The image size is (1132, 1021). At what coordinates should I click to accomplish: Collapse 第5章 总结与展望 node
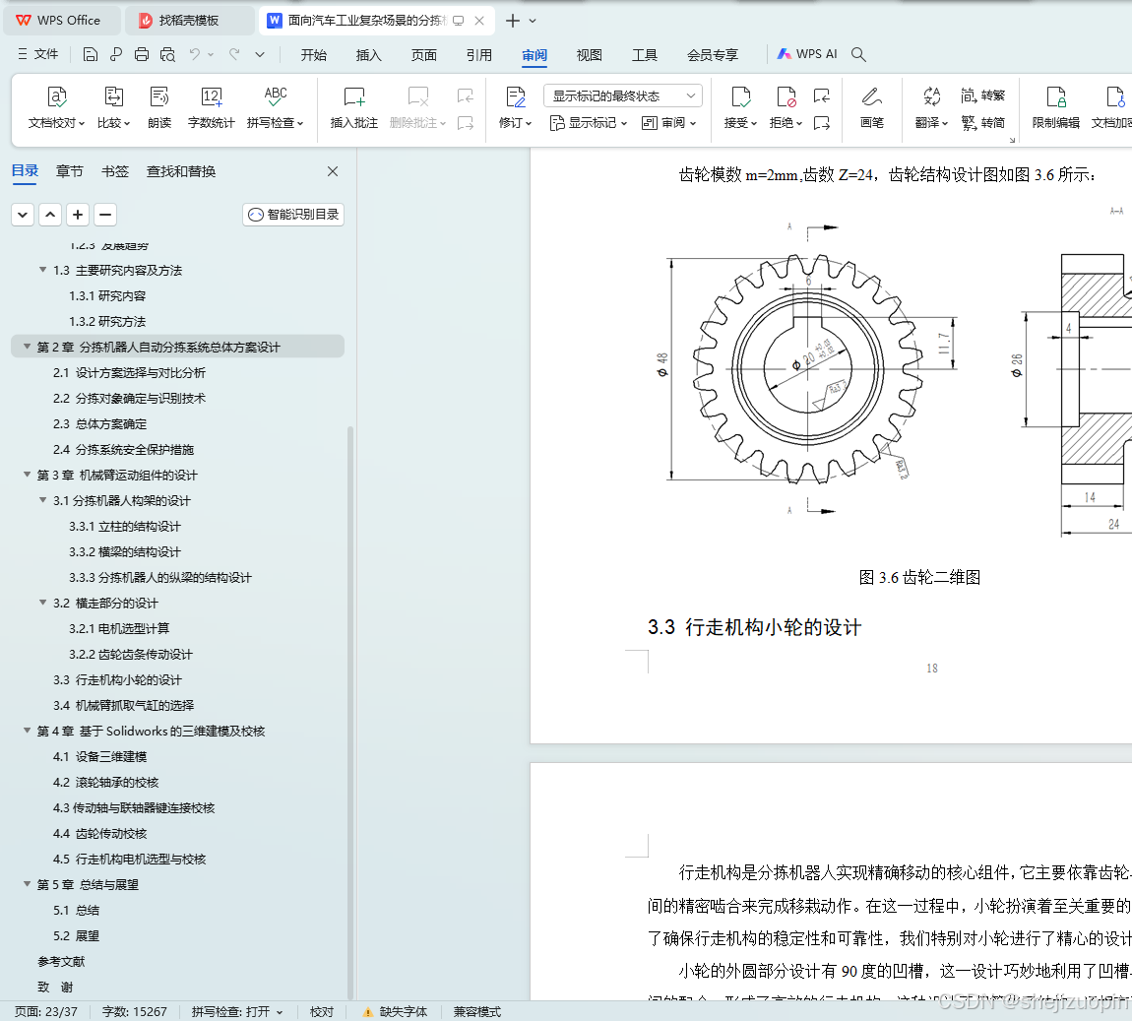(27, 884)
